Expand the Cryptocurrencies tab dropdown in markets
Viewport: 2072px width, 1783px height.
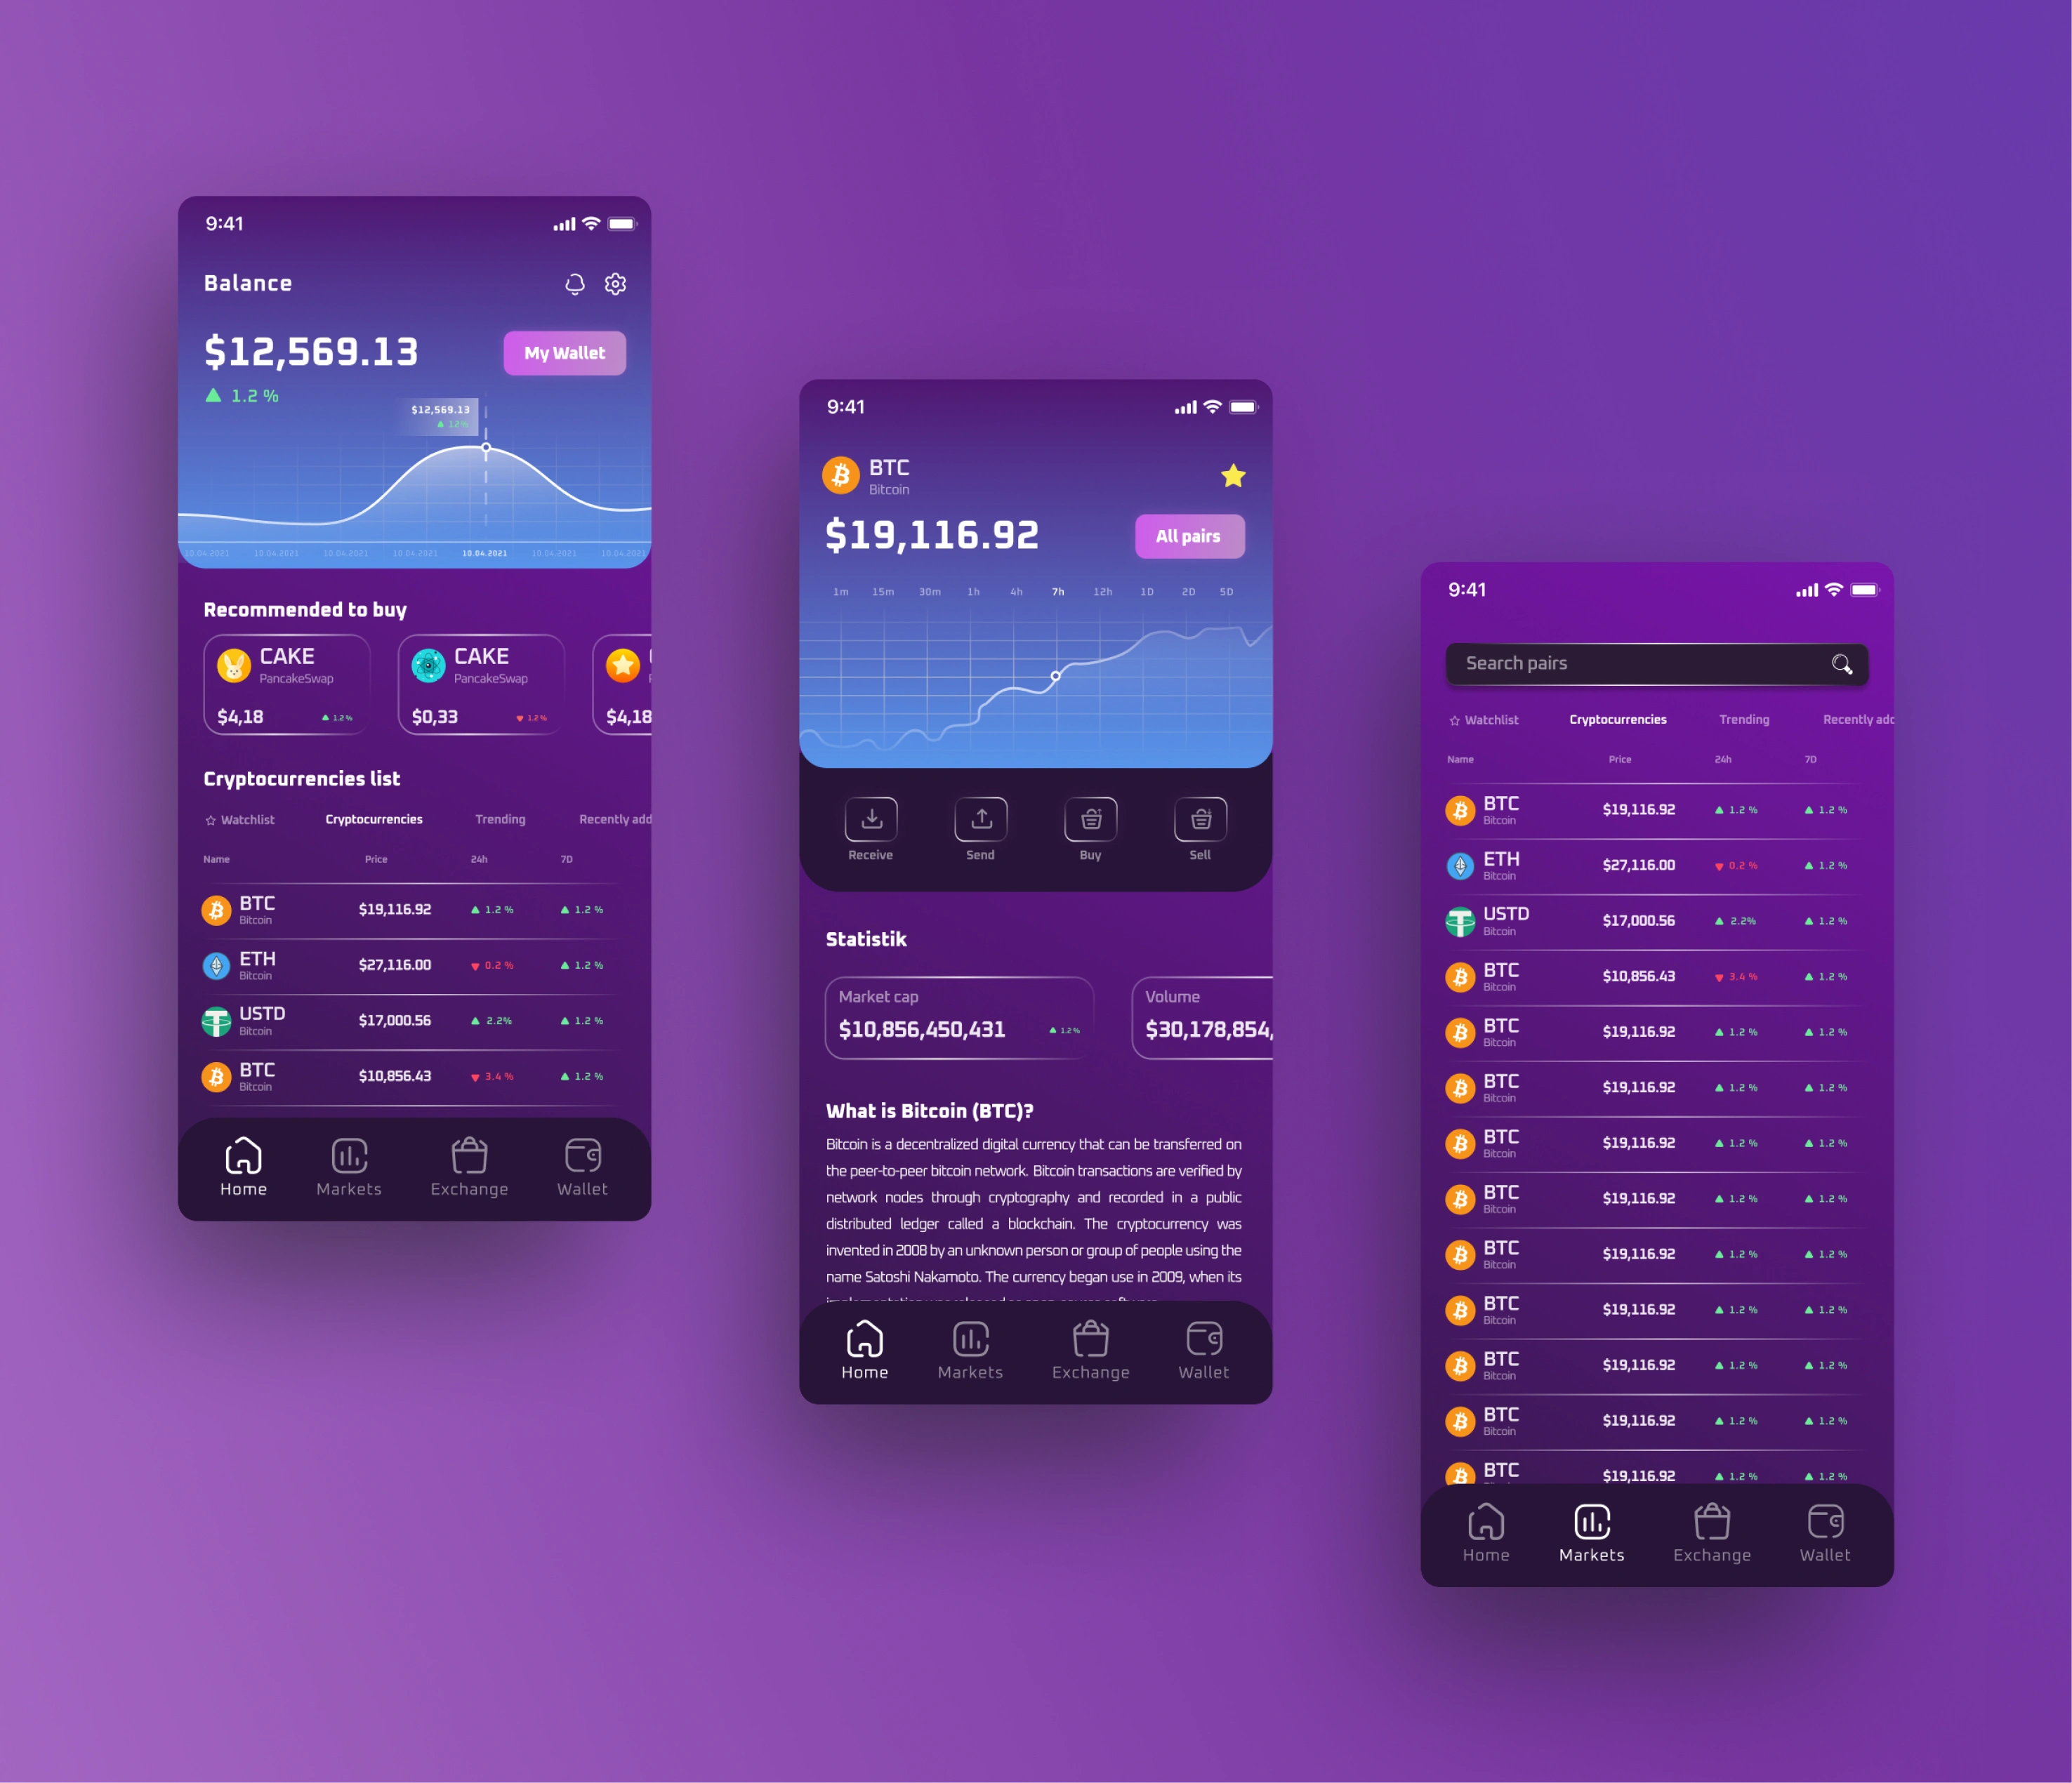click(1616, 719)
